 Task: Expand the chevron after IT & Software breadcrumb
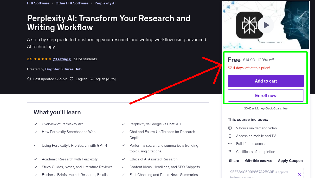point(52,3)
